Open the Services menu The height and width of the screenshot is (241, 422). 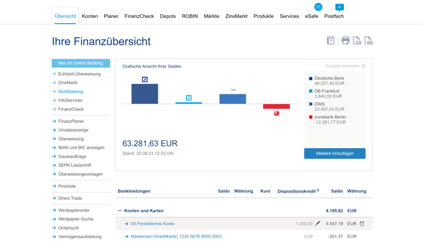click(x=289, y=16)
